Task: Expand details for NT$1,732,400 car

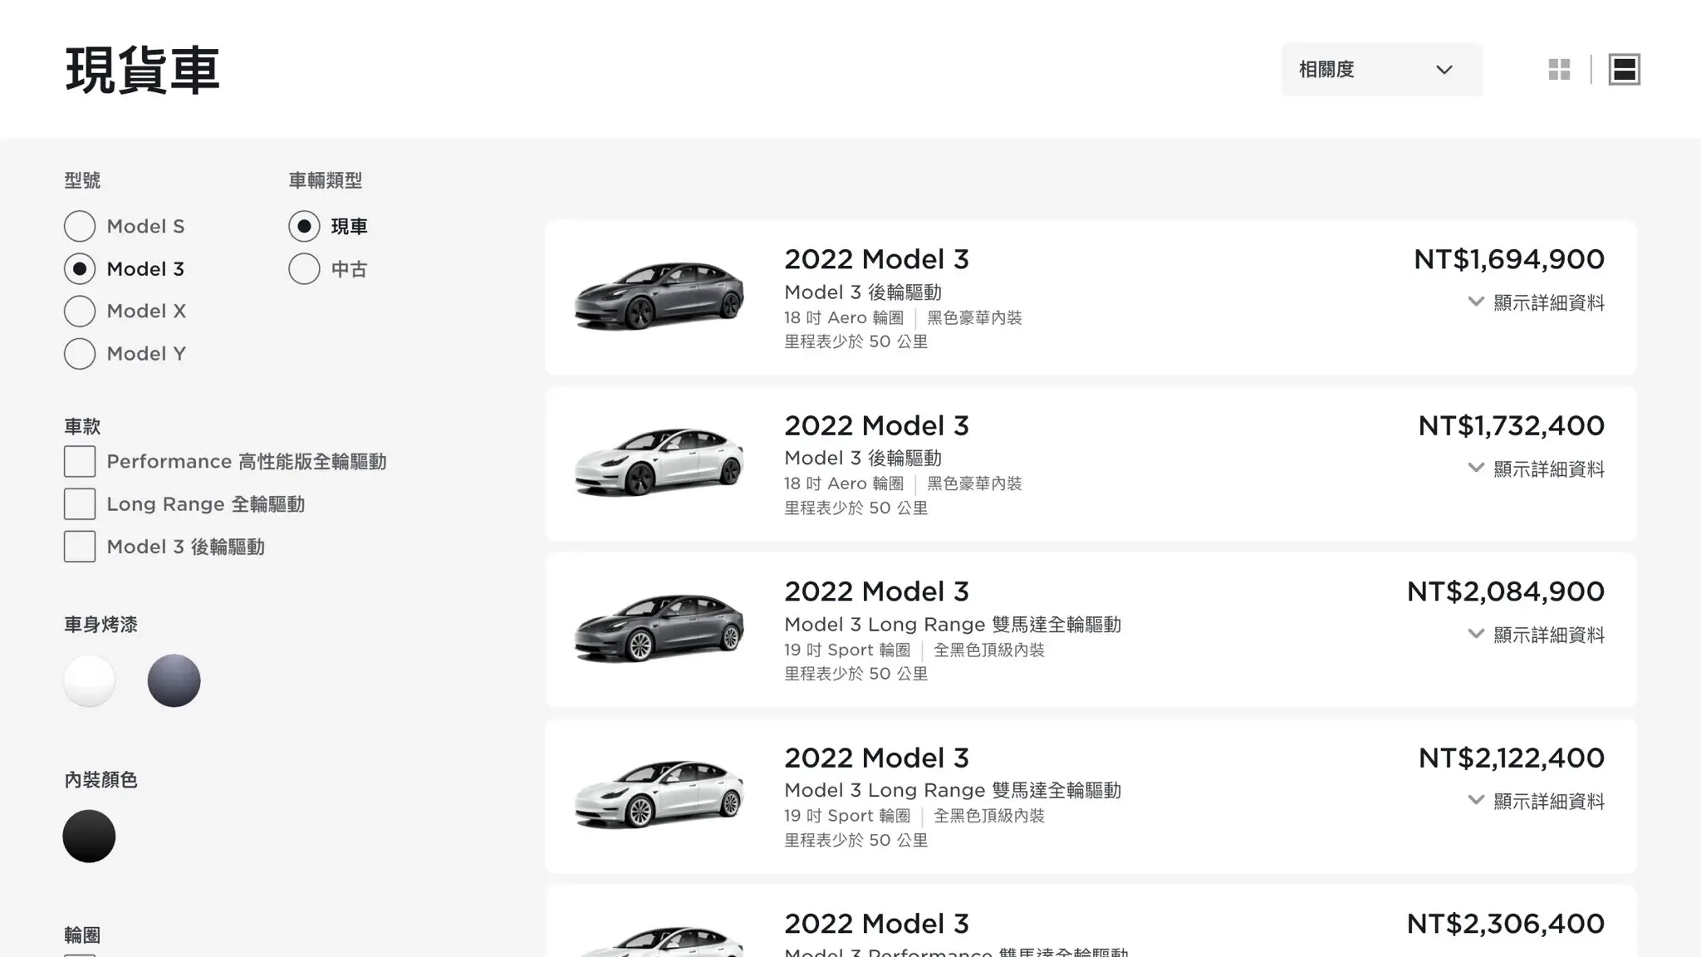Action: tap(1536, 469)
